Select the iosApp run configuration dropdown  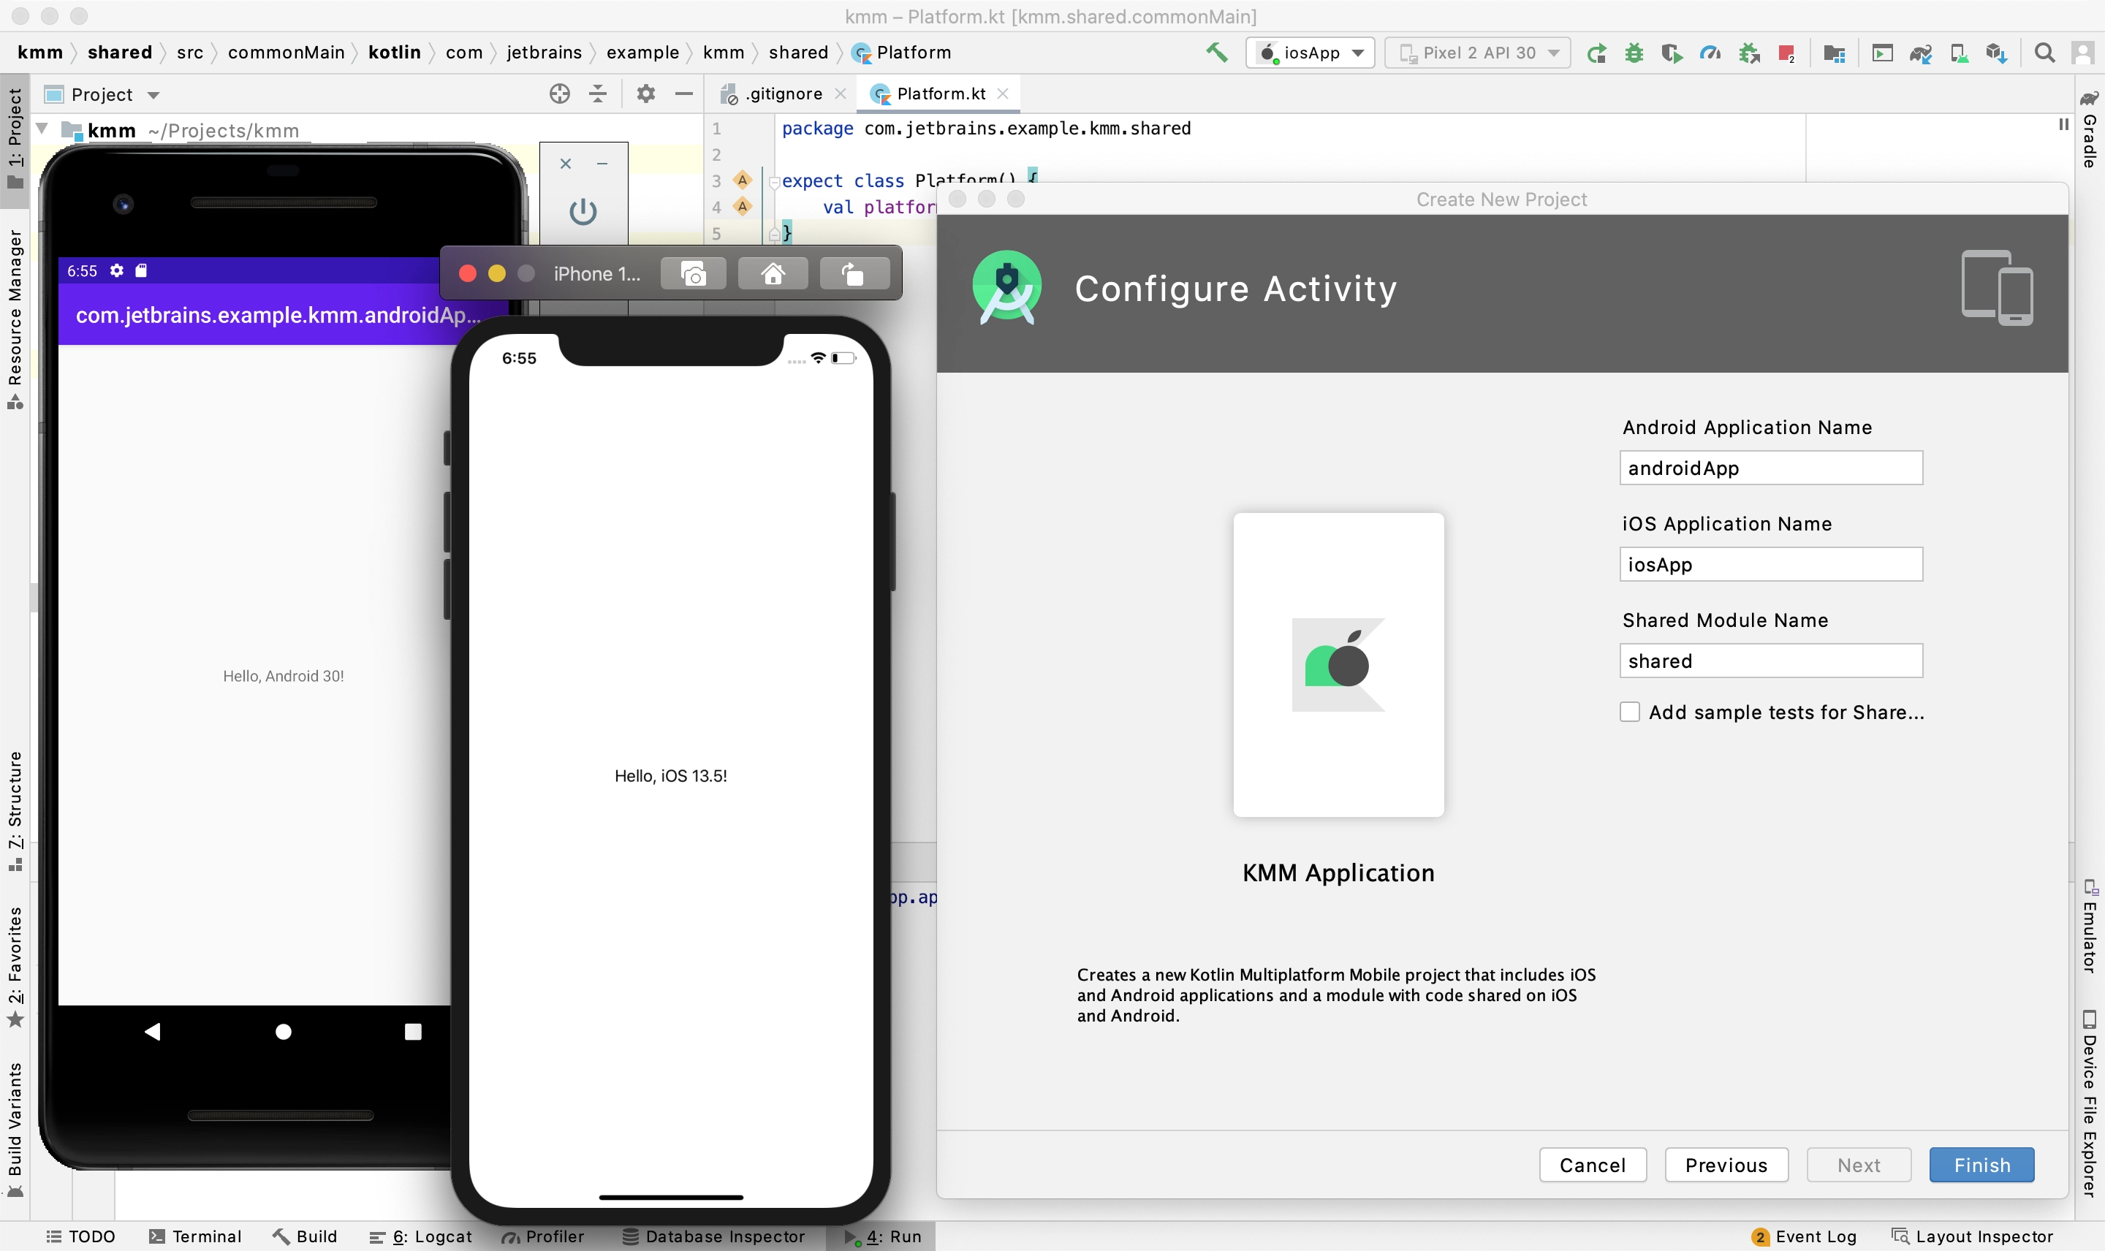(1308, 53)
